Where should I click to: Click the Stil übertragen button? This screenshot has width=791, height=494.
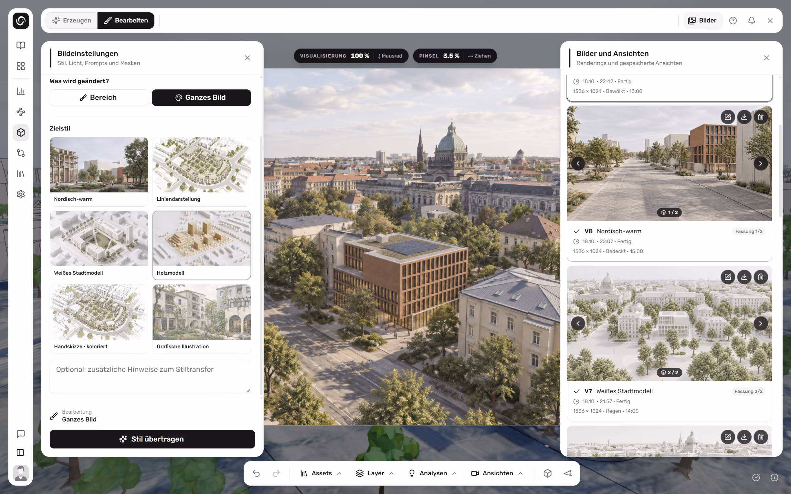coord(152,439)
